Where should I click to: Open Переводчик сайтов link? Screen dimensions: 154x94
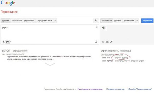(115, 89)
